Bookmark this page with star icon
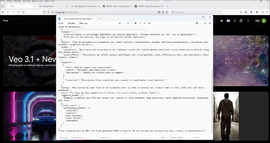The height and width of the screenshot is (143, 270). click(167, 12)
